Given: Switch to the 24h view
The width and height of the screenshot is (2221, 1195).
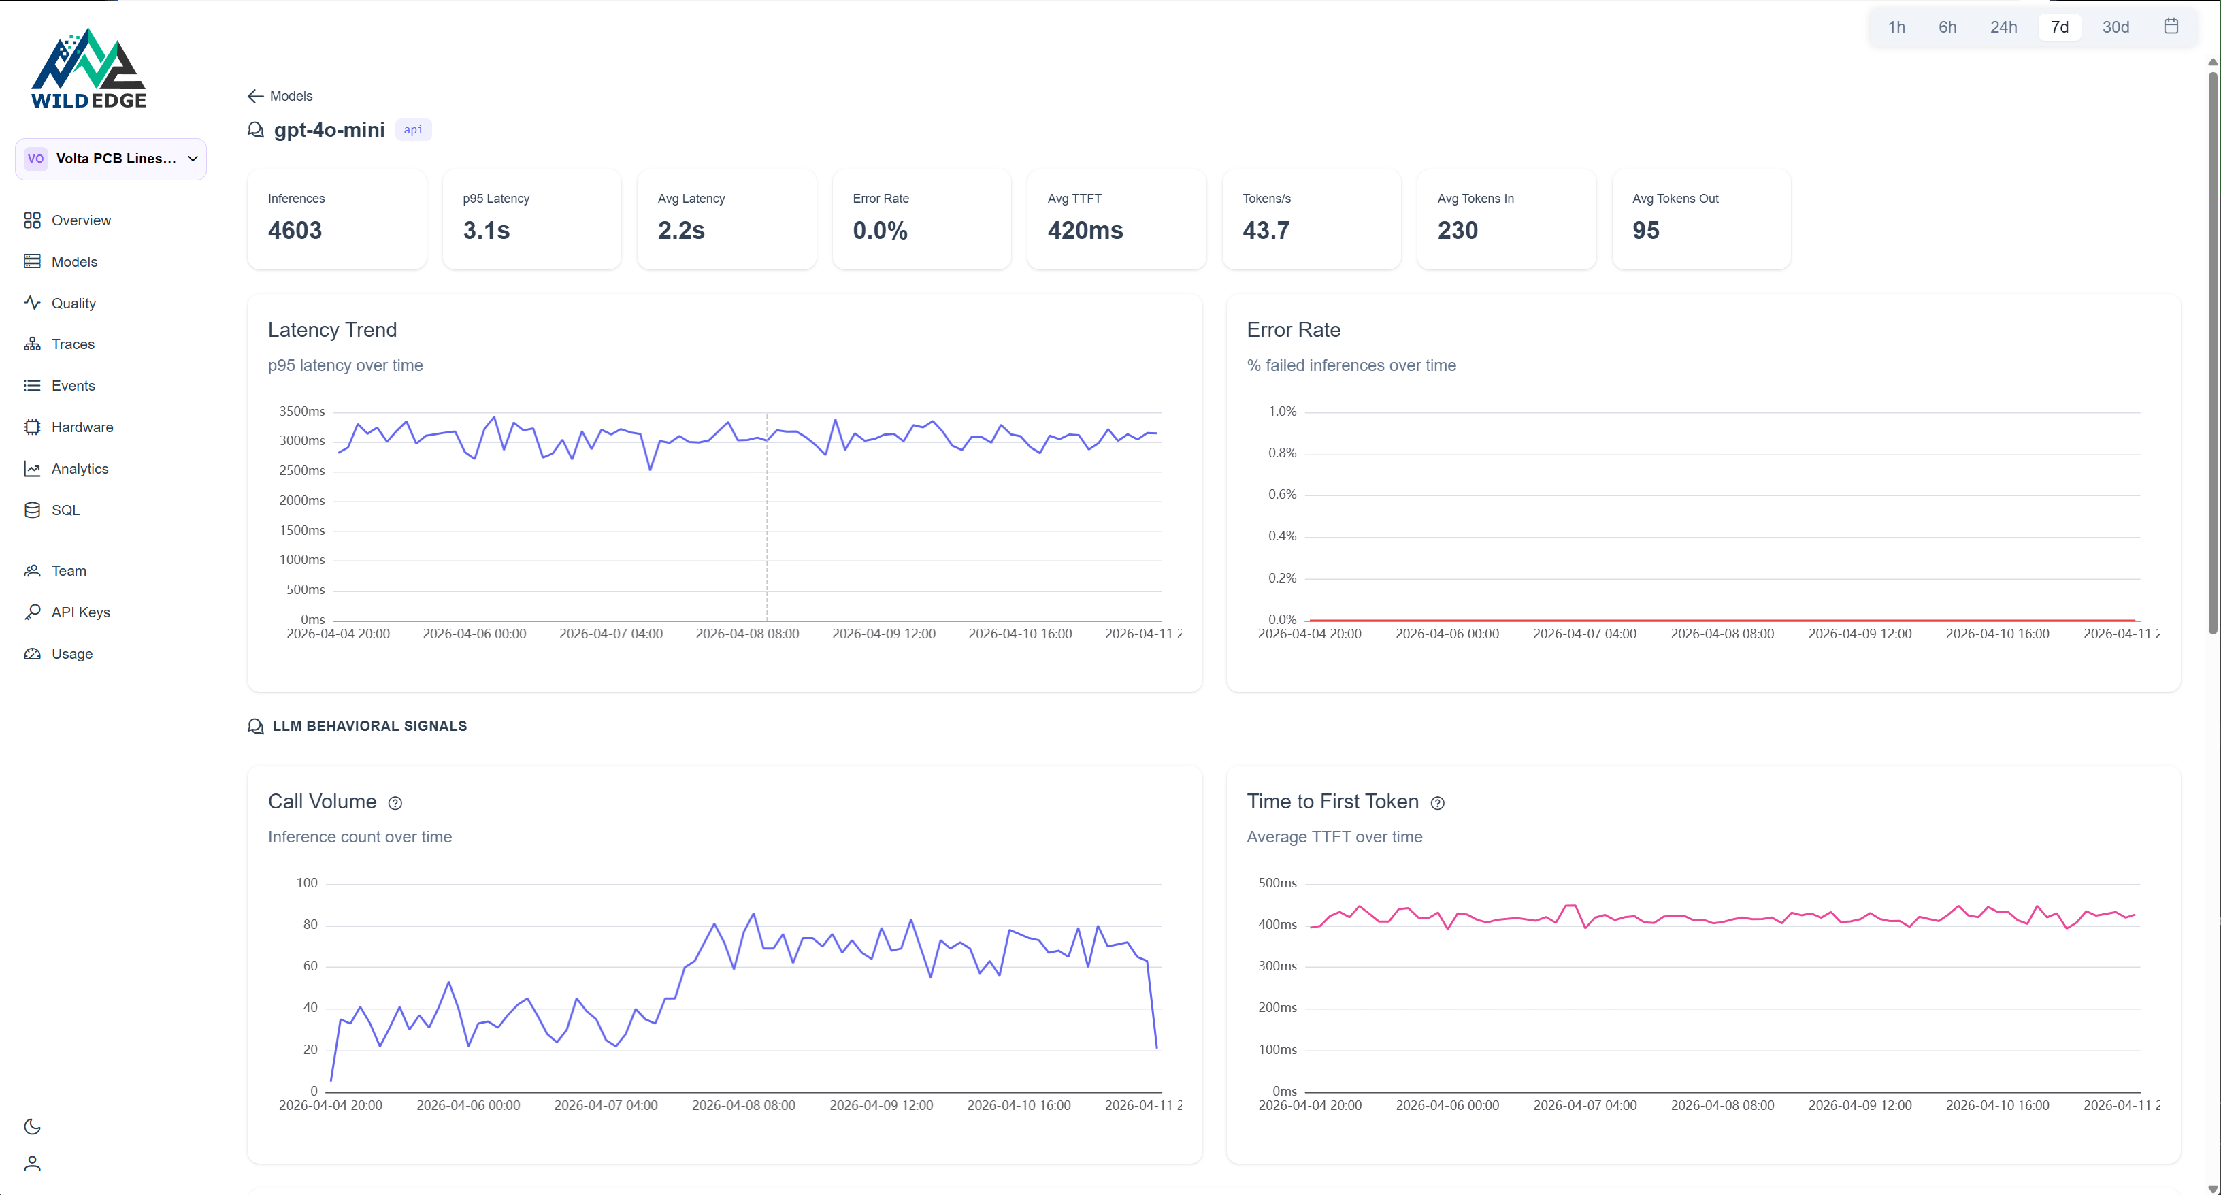Looking at the screenshot, I should pos(2004,27).
